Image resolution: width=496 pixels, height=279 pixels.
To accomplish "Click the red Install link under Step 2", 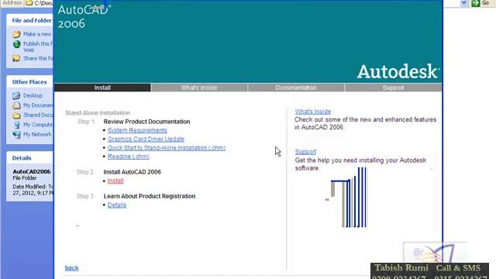I will [115, 181].
